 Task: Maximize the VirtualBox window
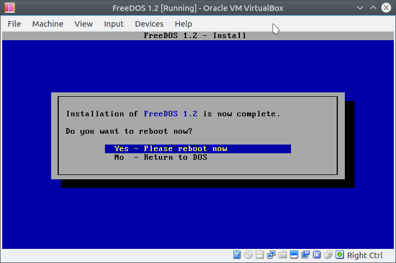tap(373, 8)
